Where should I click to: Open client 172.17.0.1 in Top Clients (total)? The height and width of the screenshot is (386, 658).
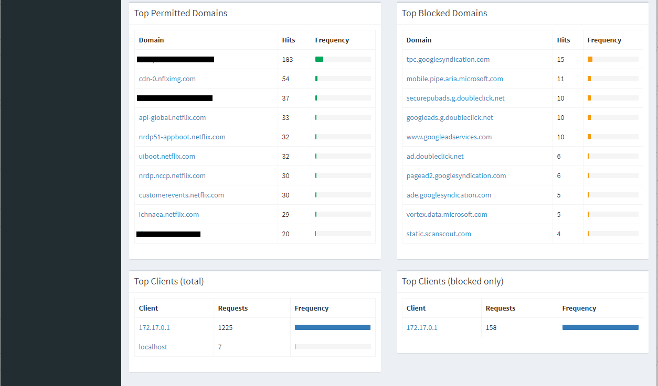pyautogui.click(x=154, y=327)
